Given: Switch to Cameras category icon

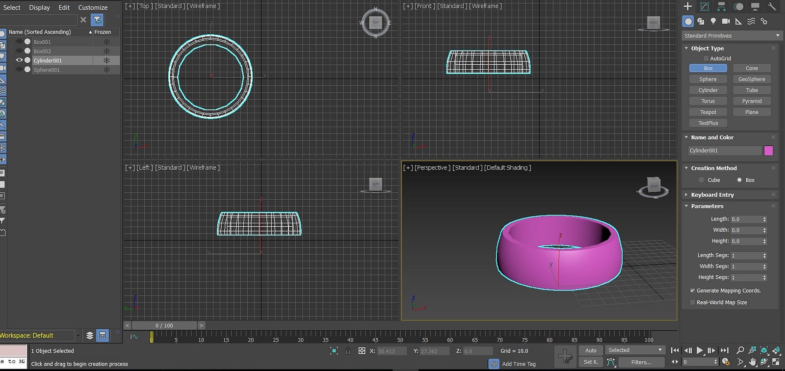Looking at the screenshot, I should click(726, 21).
